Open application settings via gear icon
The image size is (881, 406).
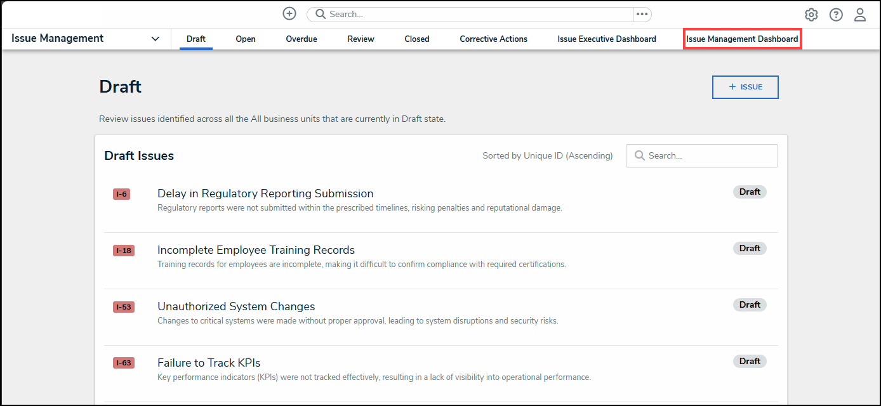coord(811,14)
